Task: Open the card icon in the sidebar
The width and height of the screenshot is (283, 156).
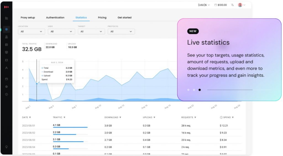Action: [x=7, y=79]
